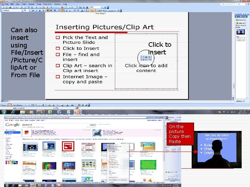Click the Increase Font Size icon
250x187 pixels.
coord(66,10)
